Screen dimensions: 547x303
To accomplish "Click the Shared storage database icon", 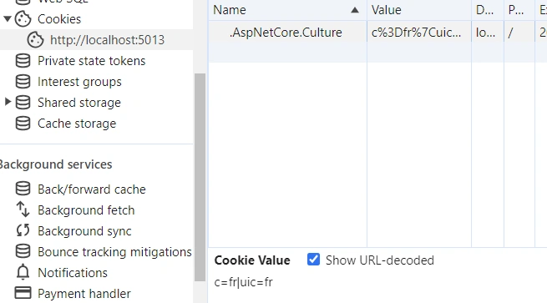I will (x=23, y=103).
